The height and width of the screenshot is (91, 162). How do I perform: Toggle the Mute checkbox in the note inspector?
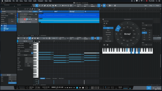pyautogui.click(x=32, y=68)
